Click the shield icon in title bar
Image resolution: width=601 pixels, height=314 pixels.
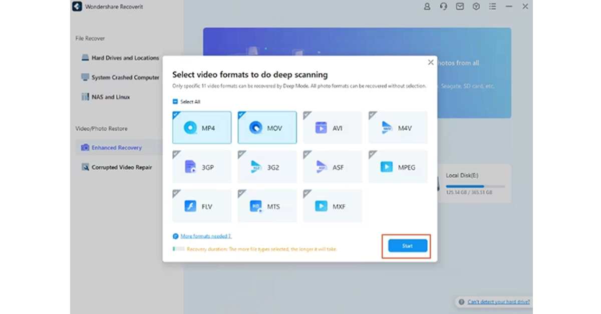476,6
